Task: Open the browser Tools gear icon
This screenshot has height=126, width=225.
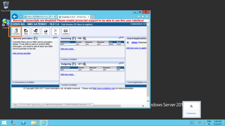Action: click(x=147, y=17)
